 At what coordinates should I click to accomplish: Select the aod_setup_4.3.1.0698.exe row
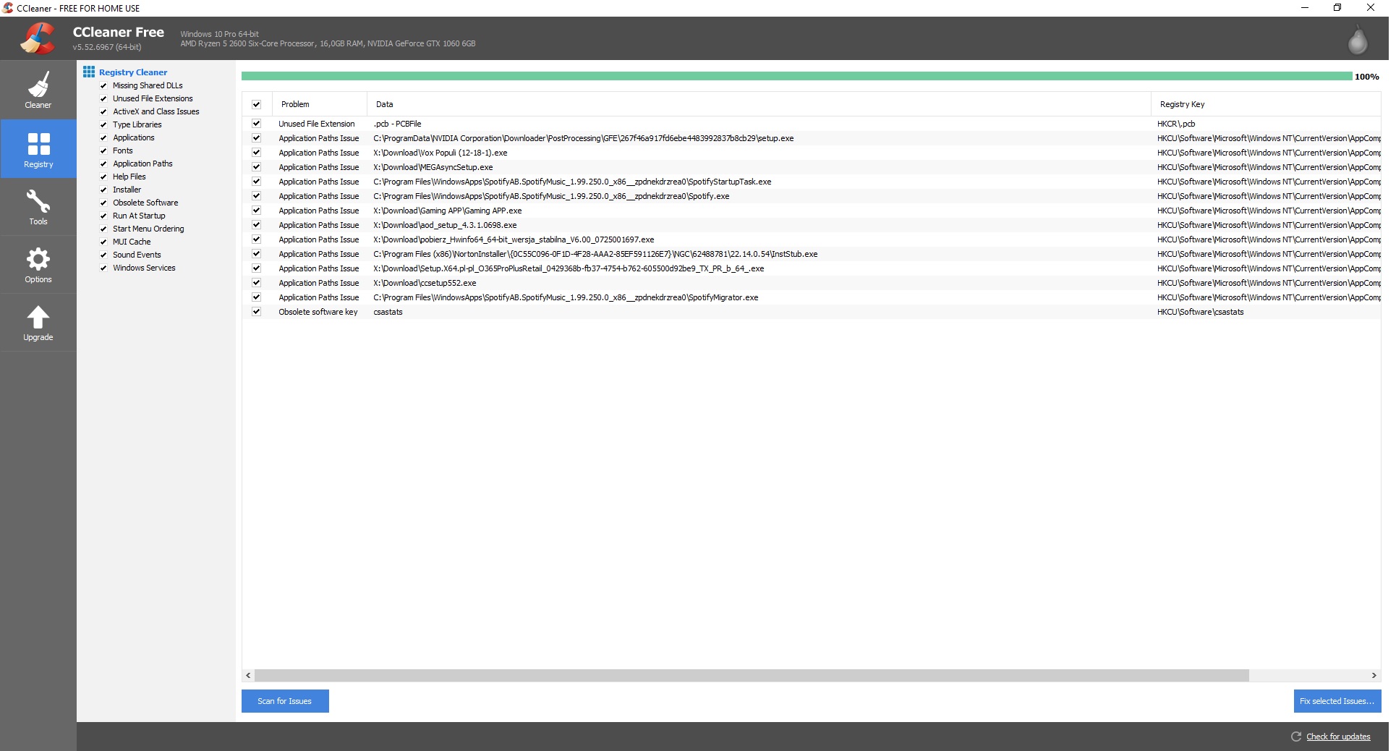[812, 225]
